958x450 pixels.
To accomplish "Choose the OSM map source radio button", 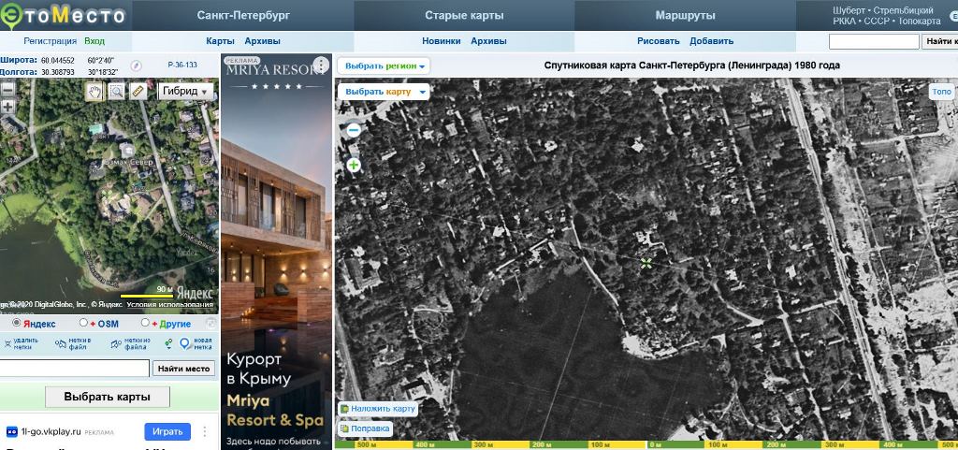I will [x=84, y=323].
